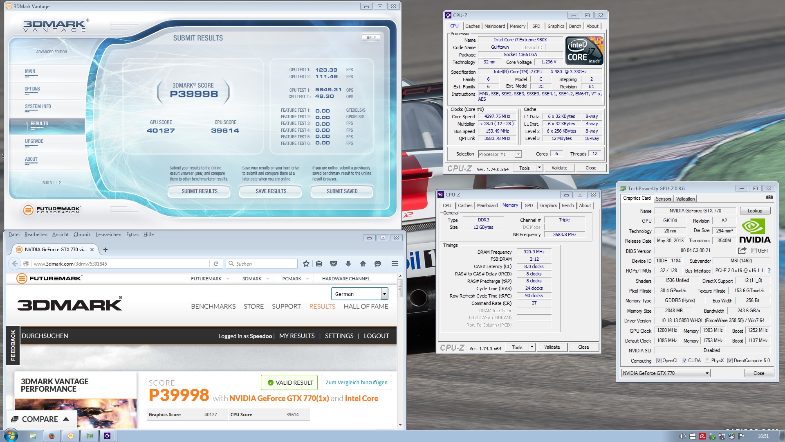Click the BIOS export share icon in GPU-Z
Viewport: 785px width, 442px height.
coord(742,250)
